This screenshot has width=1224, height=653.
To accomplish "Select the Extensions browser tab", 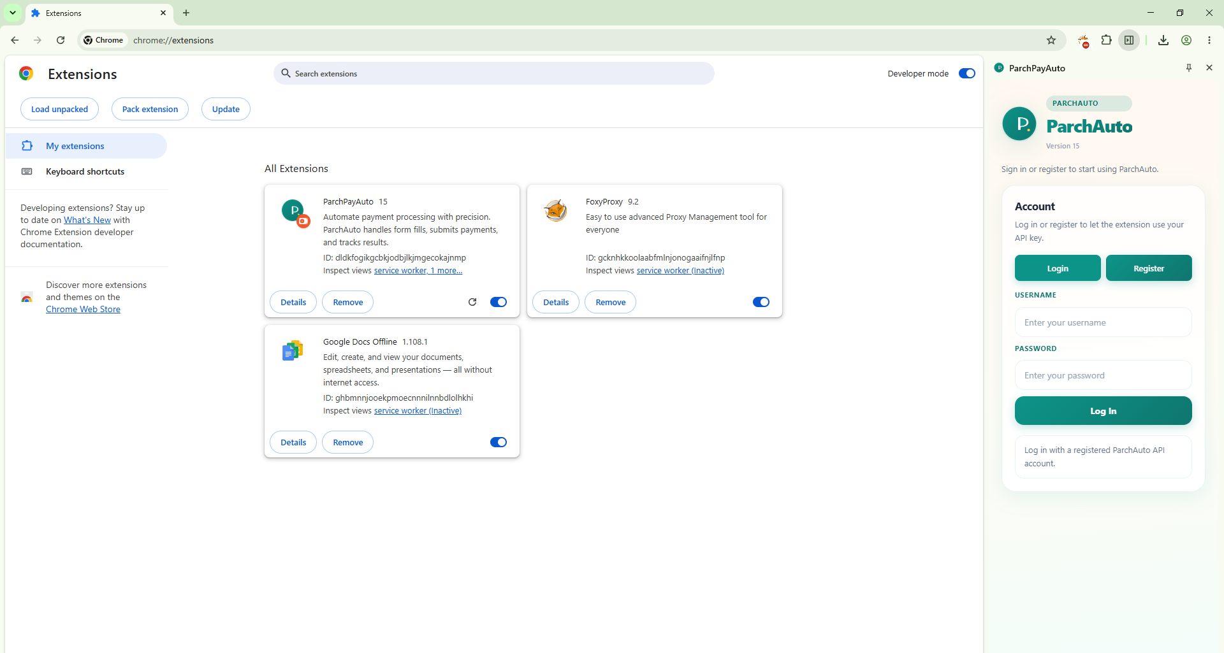I will (99, 13).
